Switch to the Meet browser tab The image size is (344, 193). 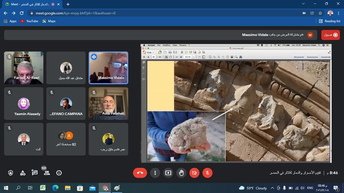click(30, 4)
